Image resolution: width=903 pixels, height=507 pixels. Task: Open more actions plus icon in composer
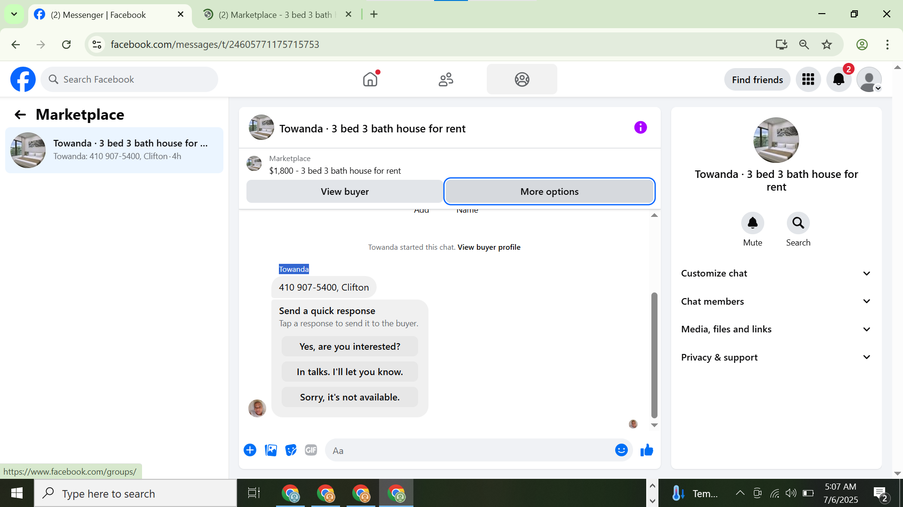point(250,450)
